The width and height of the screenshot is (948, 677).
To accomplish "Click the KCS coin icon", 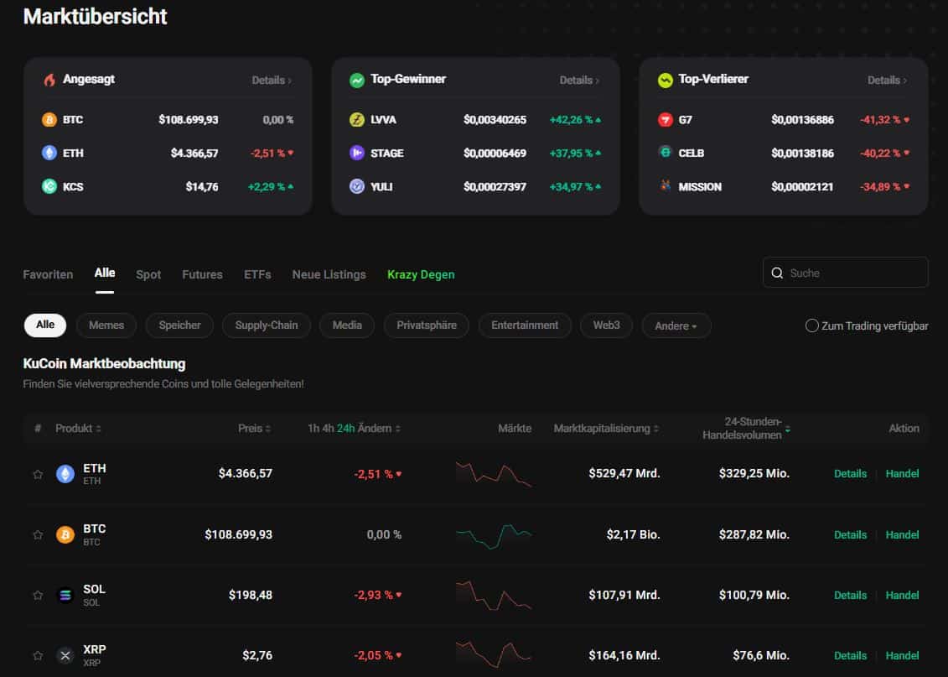I will (x=49, y=186).
